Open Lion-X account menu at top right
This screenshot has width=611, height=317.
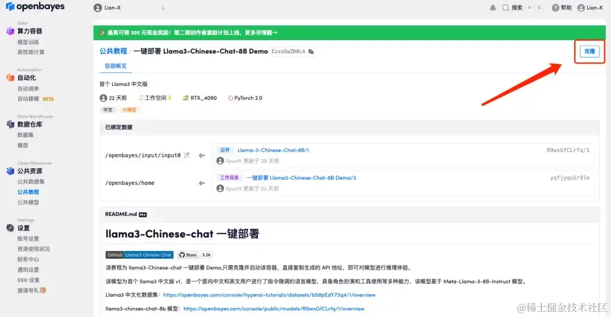[x=590, y=8]
